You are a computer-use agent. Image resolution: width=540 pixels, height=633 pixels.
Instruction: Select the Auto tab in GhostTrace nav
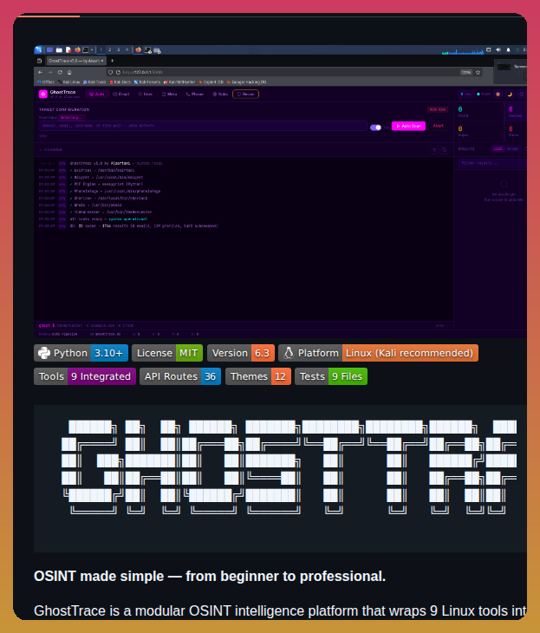(97, 94)
